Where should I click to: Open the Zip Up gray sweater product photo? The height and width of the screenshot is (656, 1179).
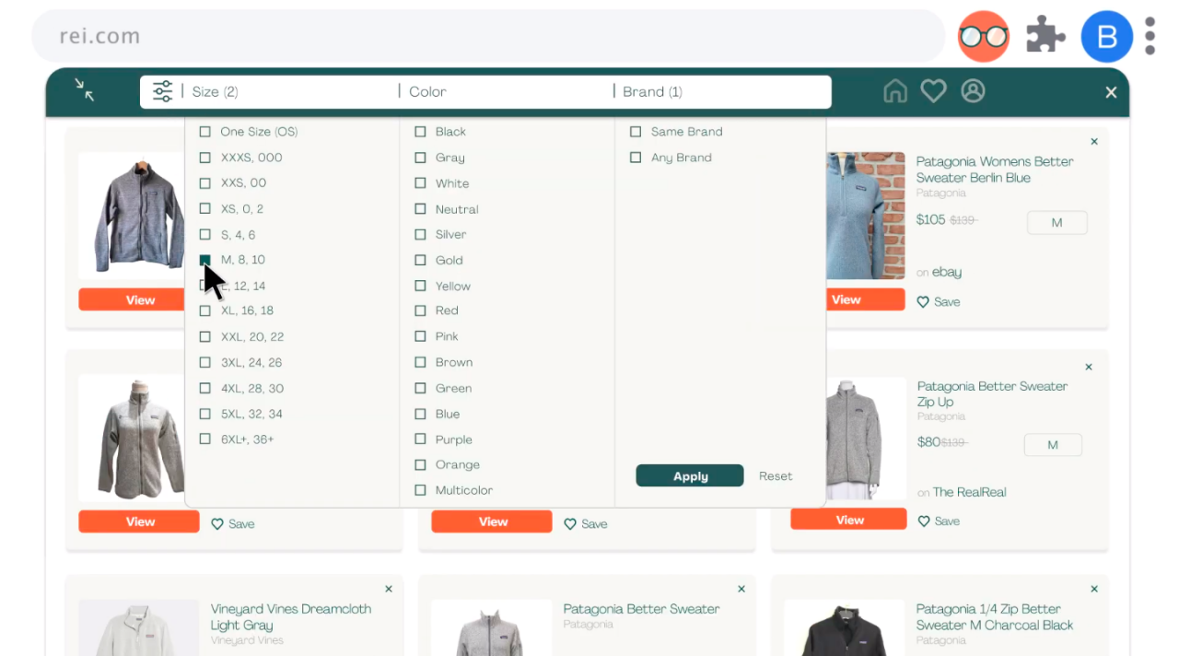(864, 439)
